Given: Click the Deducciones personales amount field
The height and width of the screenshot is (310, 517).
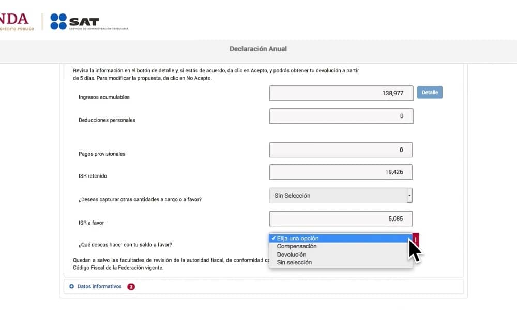Looking at the screenshot, I should pyautogui.click(x=341, y=116).
